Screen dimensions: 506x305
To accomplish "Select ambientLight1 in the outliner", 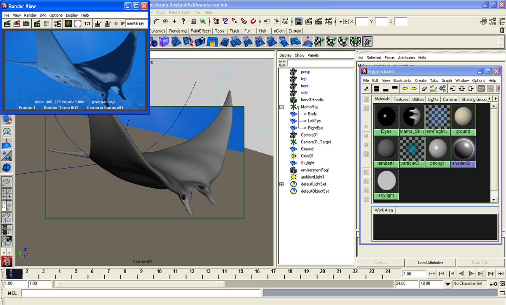I will point(312,177).
